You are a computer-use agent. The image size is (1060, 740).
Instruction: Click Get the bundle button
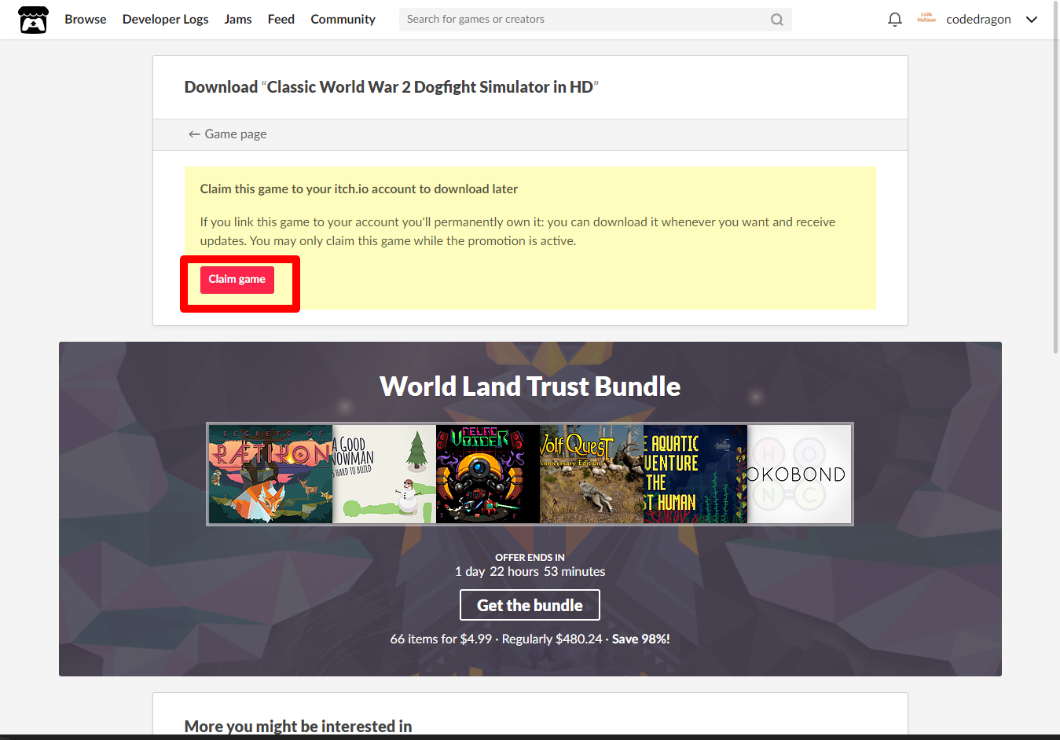(x=530, y=605)
